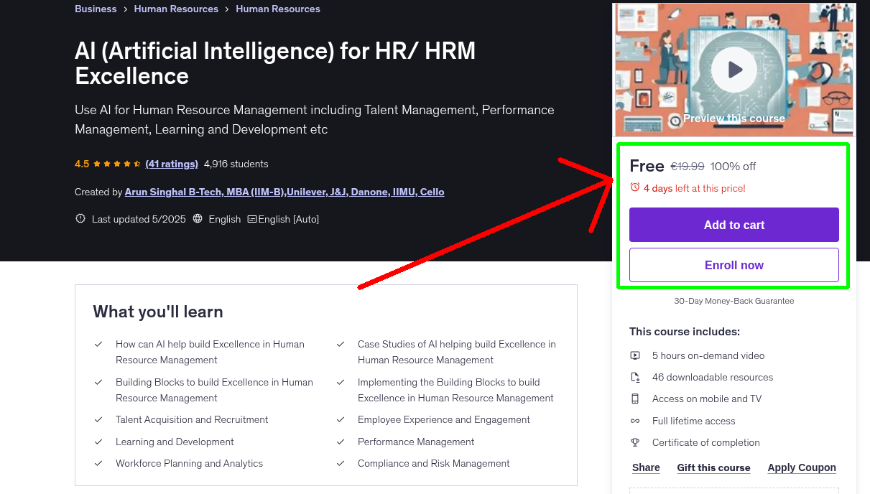This screenshot has width=870, height=494.
Task: Click the infinity icon for lifetime access
Action: [x=635, y=421]
